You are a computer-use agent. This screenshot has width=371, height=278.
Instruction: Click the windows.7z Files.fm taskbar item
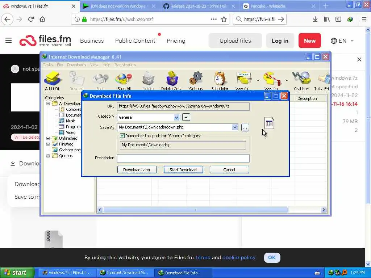tap(67, 273)
